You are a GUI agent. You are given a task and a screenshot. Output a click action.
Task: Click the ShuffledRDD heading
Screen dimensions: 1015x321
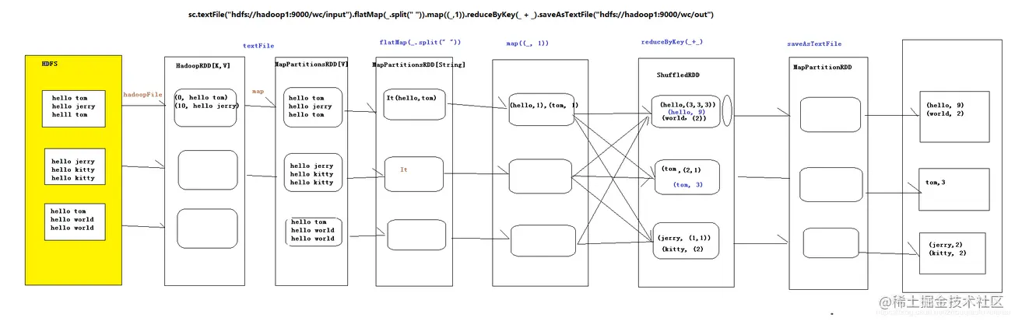(678, 75)
